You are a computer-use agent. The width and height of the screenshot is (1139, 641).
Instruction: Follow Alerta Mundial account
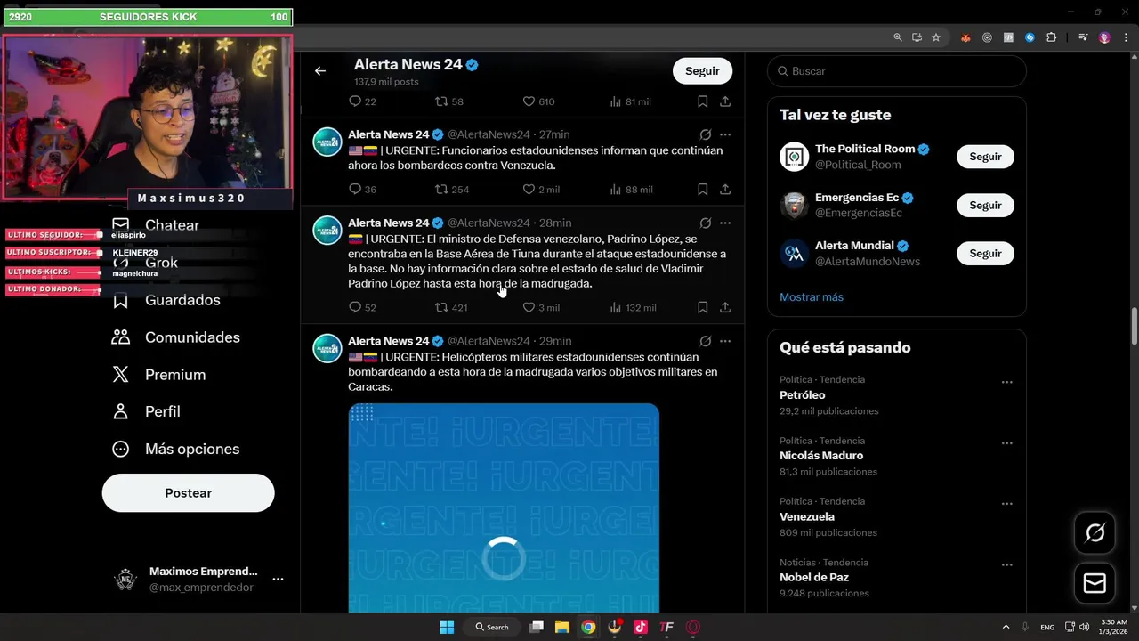click(x=985, y=253)
